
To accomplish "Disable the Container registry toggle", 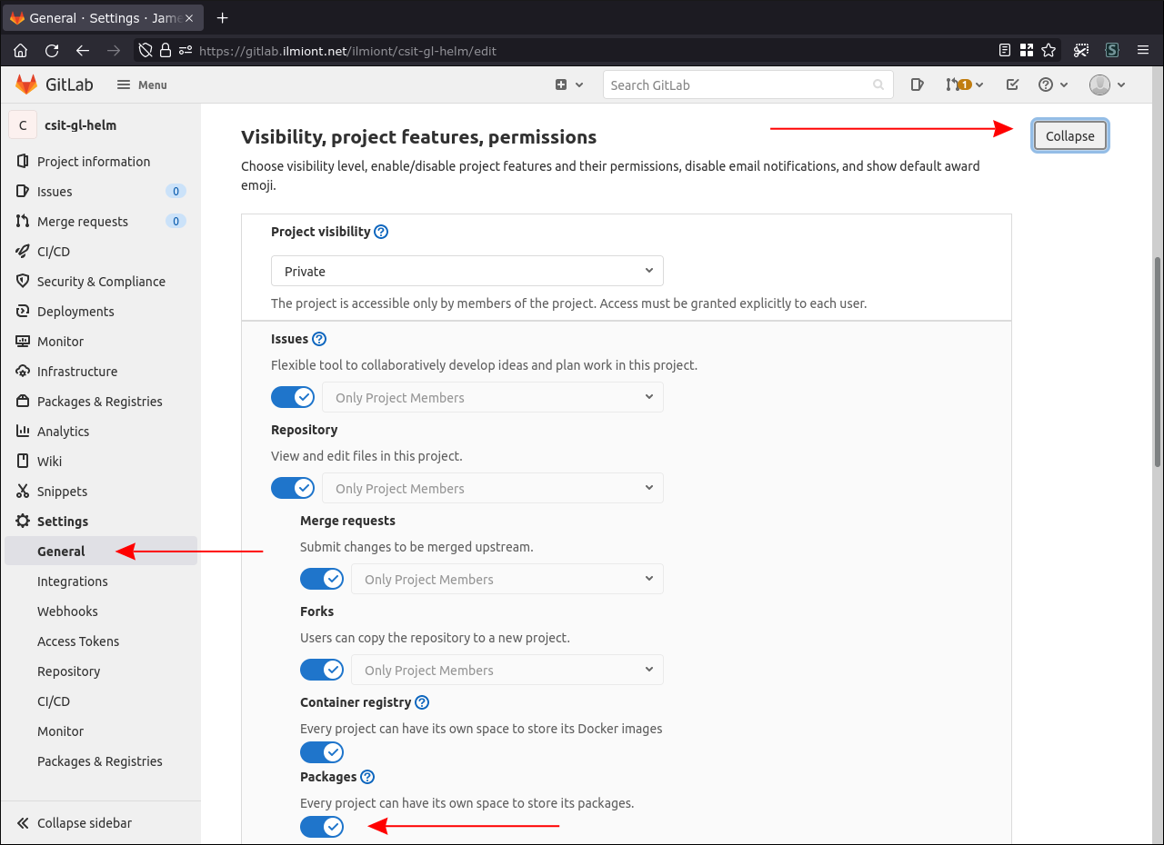I will (x=322, y=752).
